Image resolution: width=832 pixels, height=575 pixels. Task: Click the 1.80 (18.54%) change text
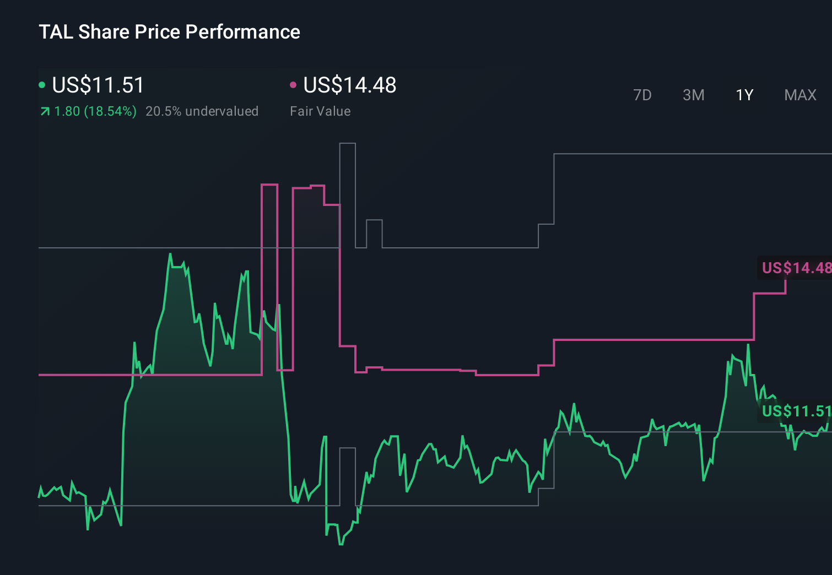pyautogui.click(x=95, y=111)
